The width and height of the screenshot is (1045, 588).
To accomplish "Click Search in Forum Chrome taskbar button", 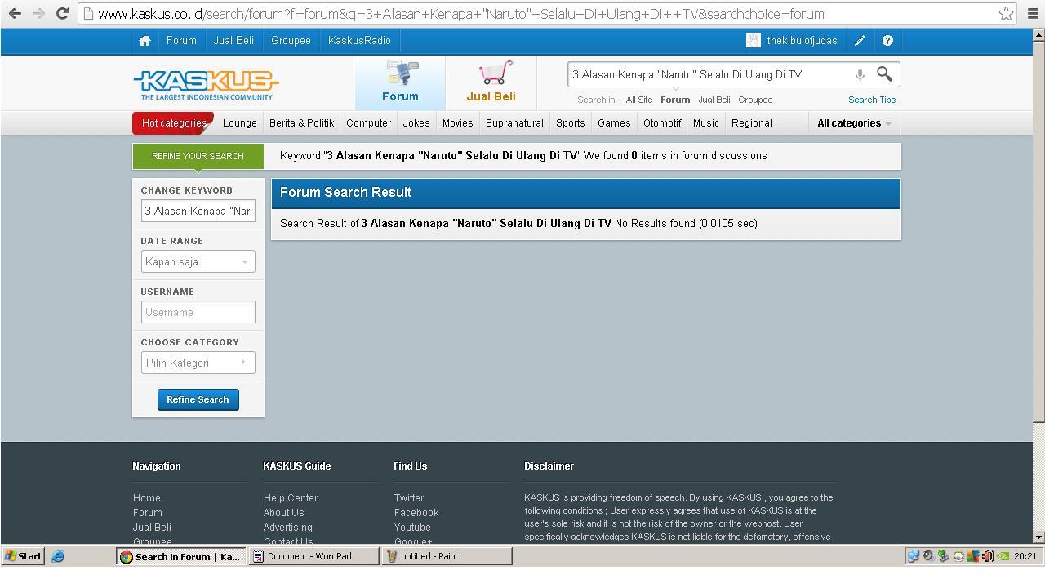I will tap(181, 556).
